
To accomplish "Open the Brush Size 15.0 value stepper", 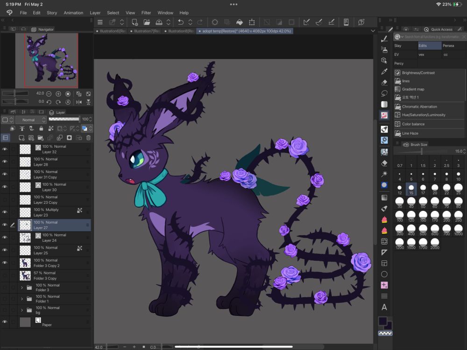I will tap(464, 152).
